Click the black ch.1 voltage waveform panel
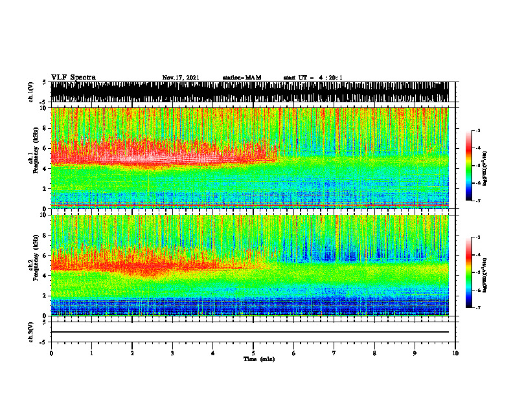513x396 pixels. point(249,92)
